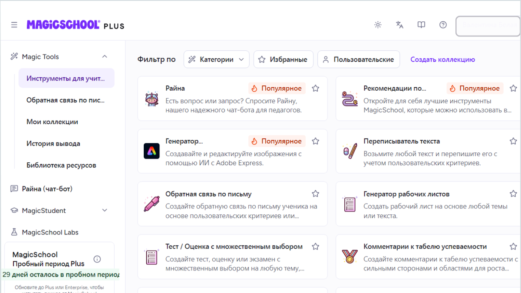Viewport: 521px width, 293px height.
Task: Open the Переписыватель текста card
Action: click(428, 151)
